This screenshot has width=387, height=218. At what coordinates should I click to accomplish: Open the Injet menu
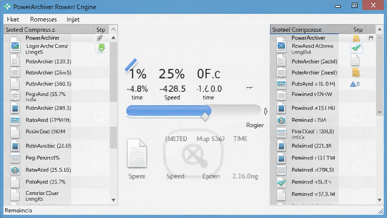(73, 19)
